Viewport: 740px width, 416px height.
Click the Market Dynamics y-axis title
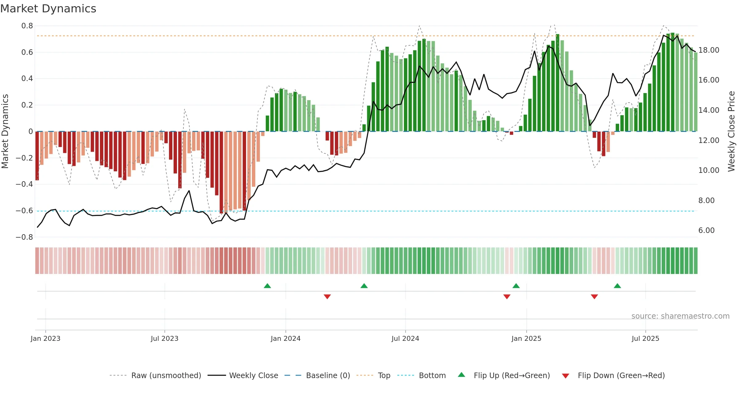click(x=5, y=131)
